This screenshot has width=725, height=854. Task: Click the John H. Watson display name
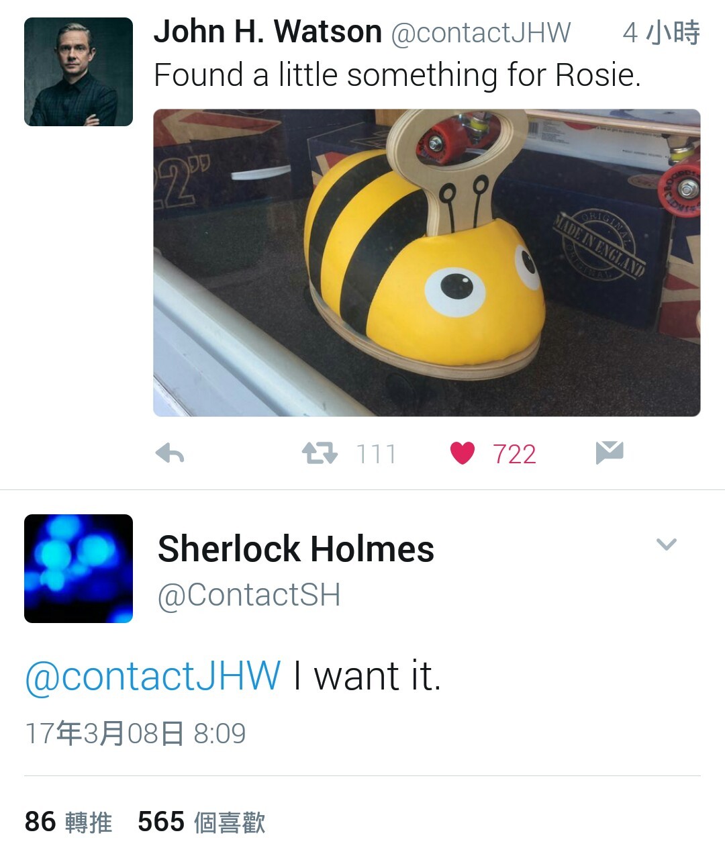click(x=268, y=32)
